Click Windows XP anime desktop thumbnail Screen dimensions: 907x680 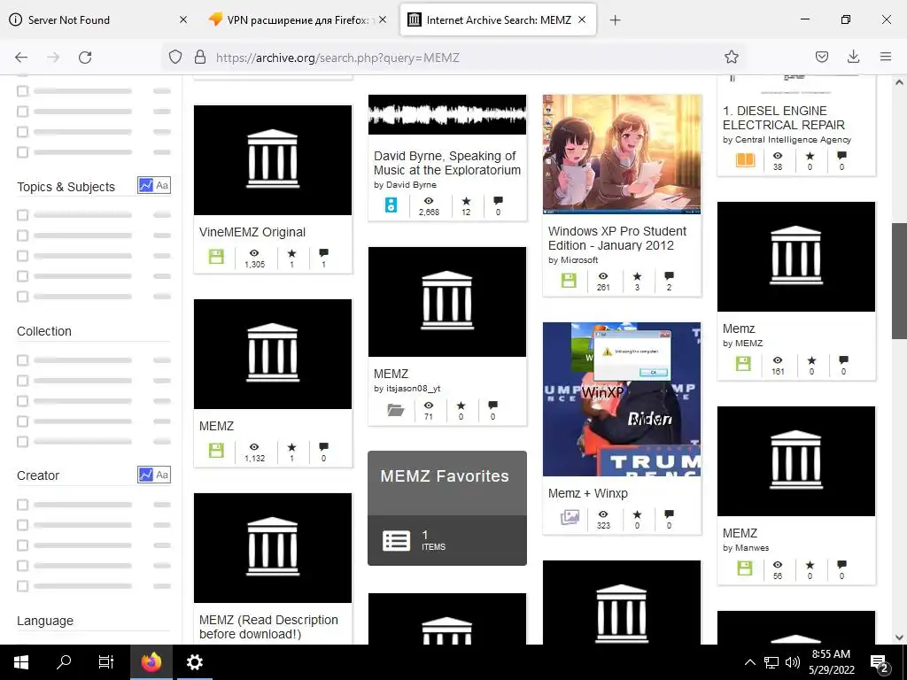pos(622,154)
